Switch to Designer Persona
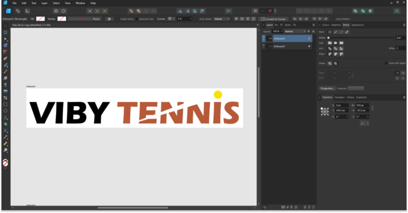 (8, 11)
